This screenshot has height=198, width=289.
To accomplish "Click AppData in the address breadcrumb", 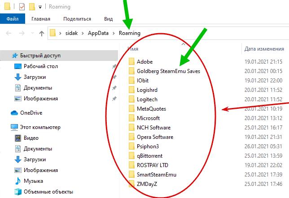I will click(98, 33).
